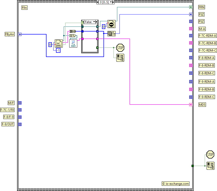Click the Close File function icon

point(111,24)
